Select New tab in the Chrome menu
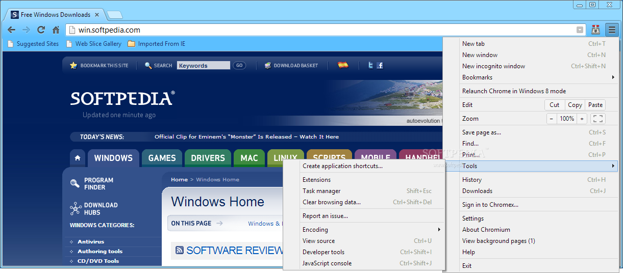 (531, 44)
